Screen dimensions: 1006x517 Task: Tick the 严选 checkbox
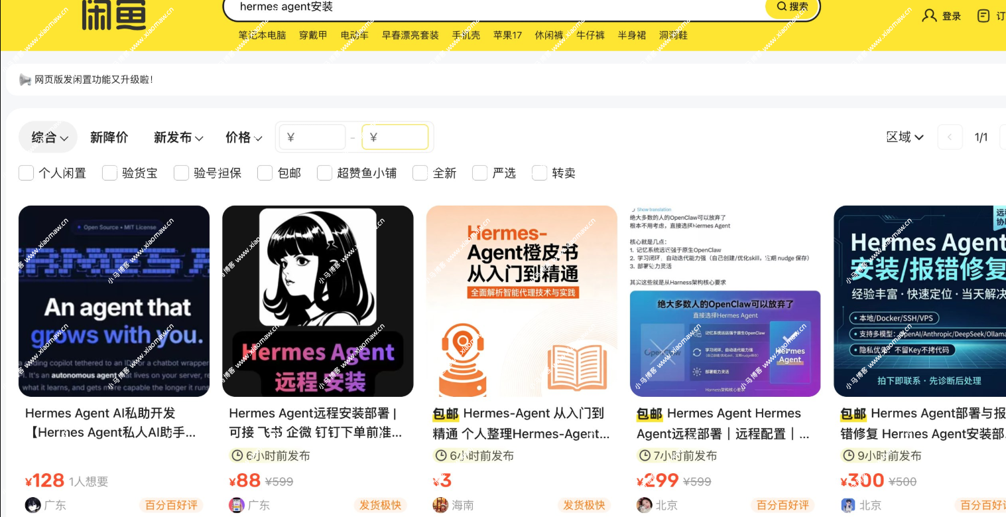(480, 173)
